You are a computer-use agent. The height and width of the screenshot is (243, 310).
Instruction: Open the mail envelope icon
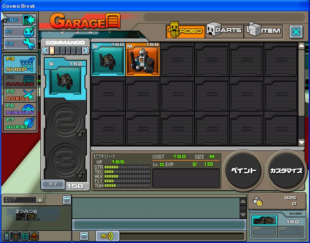click(34, 236)
